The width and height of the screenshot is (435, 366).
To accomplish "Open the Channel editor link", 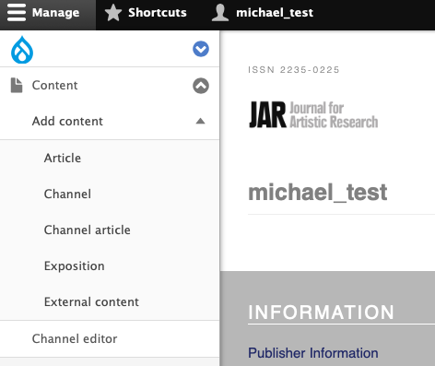I will 75,338.
